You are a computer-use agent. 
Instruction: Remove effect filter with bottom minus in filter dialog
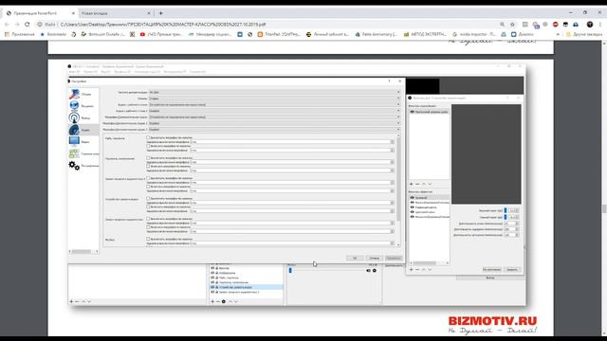pyautogui.click(x=417, y=269)
